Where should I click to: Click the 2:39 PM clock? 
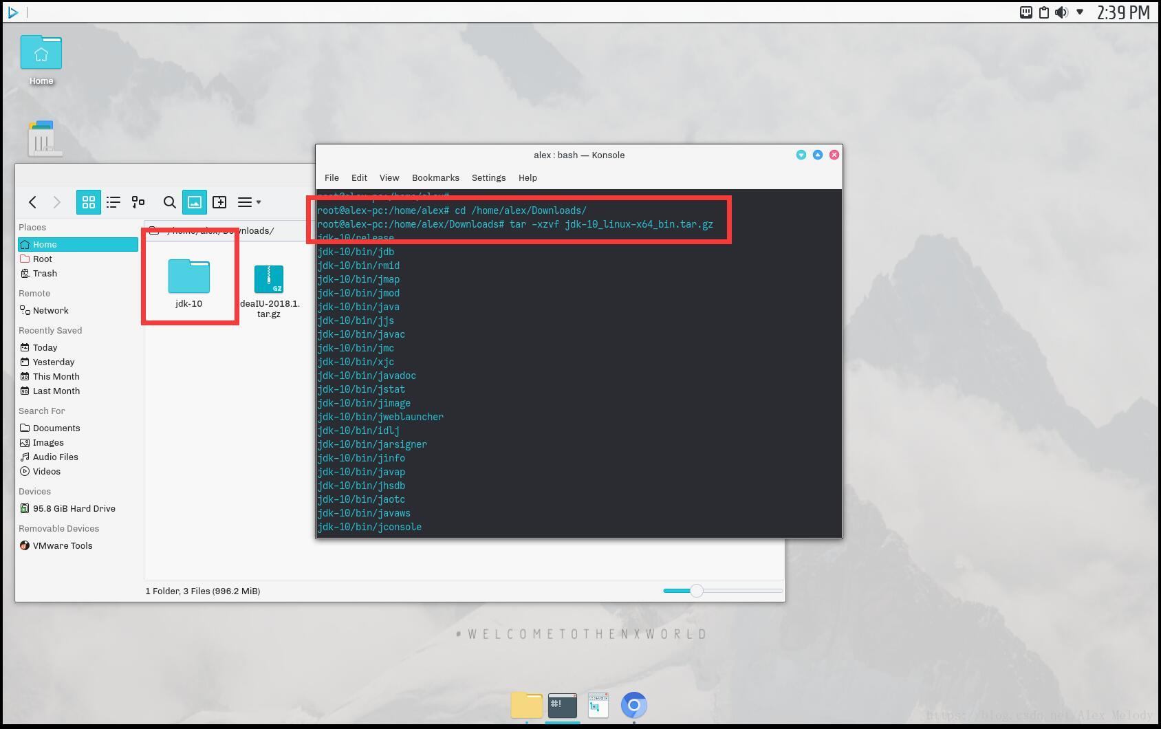1123,12
